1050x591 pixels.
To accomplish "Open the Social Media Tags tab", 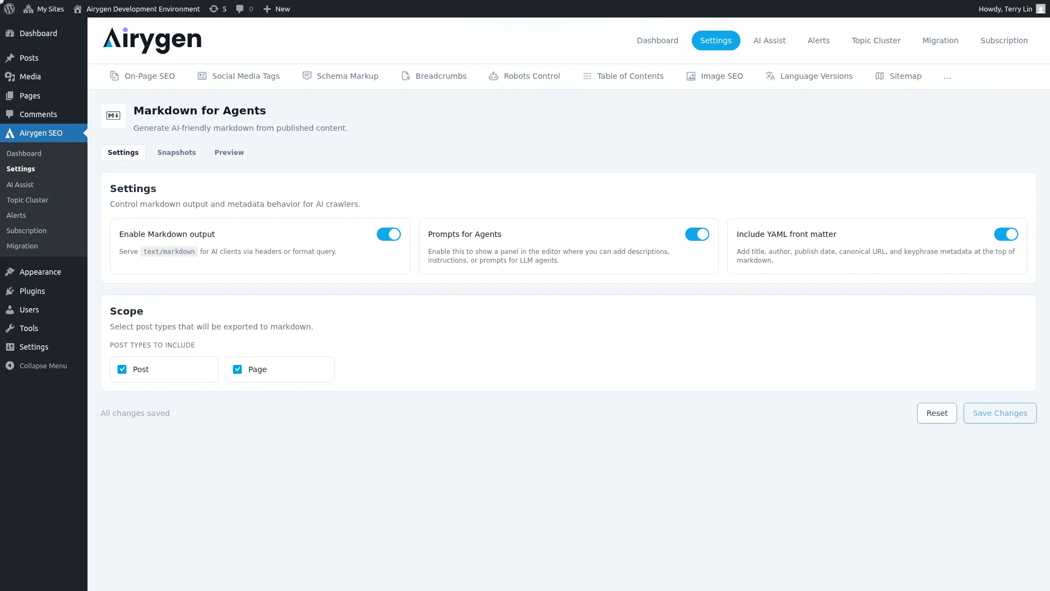I will tap(238, 76).
